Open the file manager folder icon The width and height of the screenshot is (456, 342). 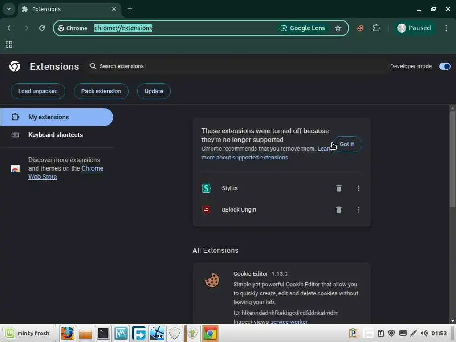click(x=85, y=333)
